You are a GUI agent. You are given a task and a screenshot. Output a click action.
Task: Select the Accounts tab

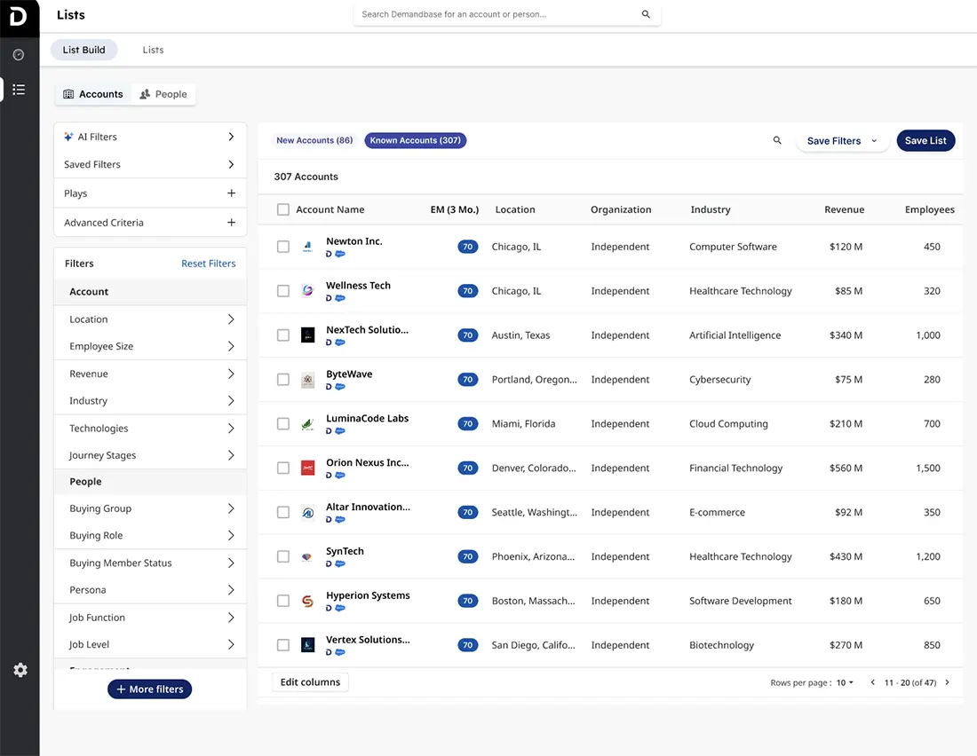(93, 94)
